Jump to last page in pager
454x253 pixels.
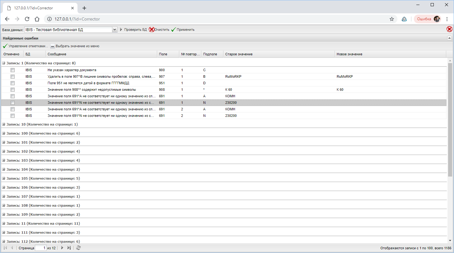[x=69, y=248]
